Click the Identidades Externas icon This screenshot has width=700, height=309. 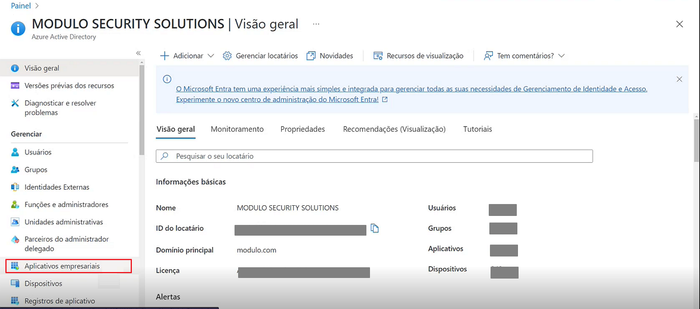pyautogui.click(x=15, y=187)
